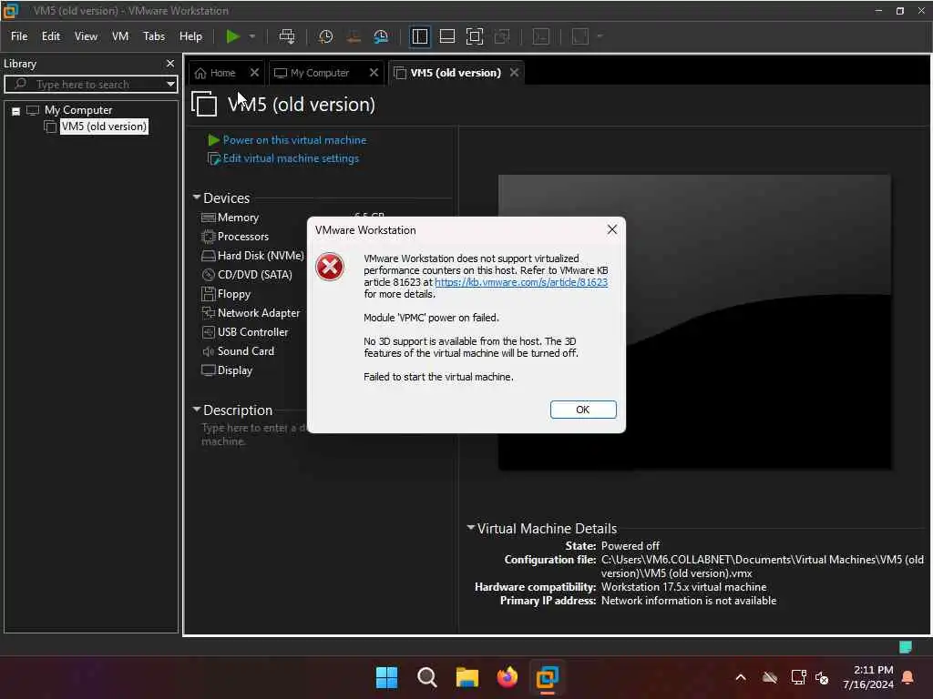Click the Revert to Snapshot toolbar icon
933x699 pixels.
pyautogui.click(x=354, y=36)
